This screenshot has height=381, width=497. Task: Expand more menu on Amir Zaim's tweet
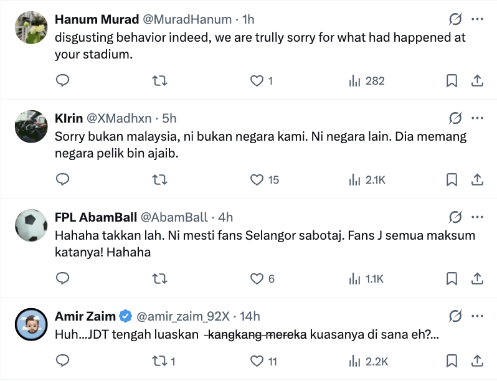tap(478, 316)
